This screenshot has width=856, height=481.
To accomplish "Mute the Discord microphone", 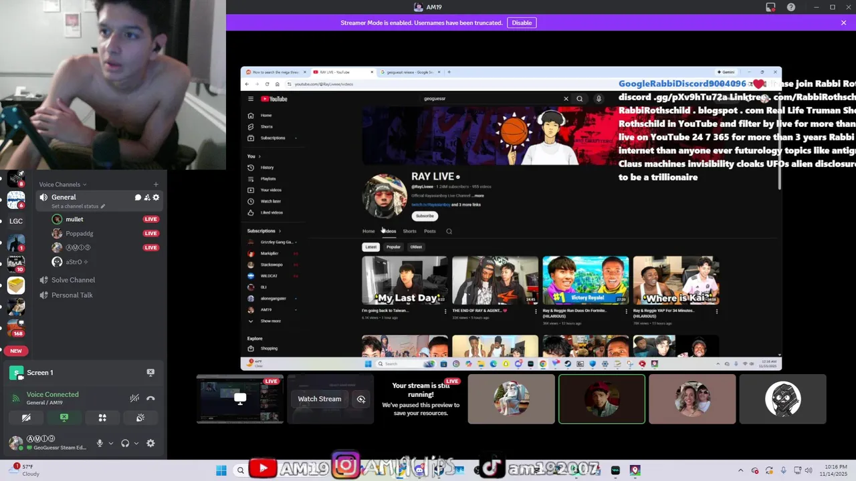I will click(x=100, y=443).
